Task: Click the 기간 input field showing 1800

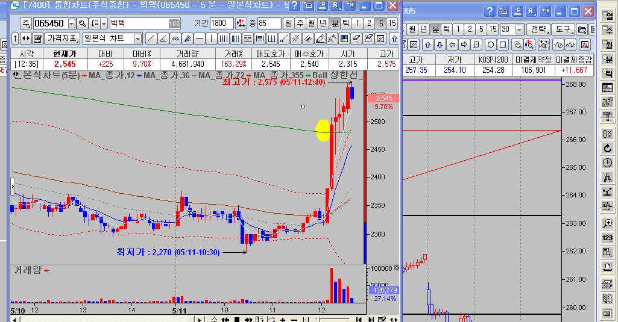Action: 221,23
